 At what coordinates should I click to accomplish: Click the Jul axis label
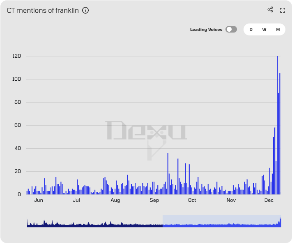(x=76, y=200)
